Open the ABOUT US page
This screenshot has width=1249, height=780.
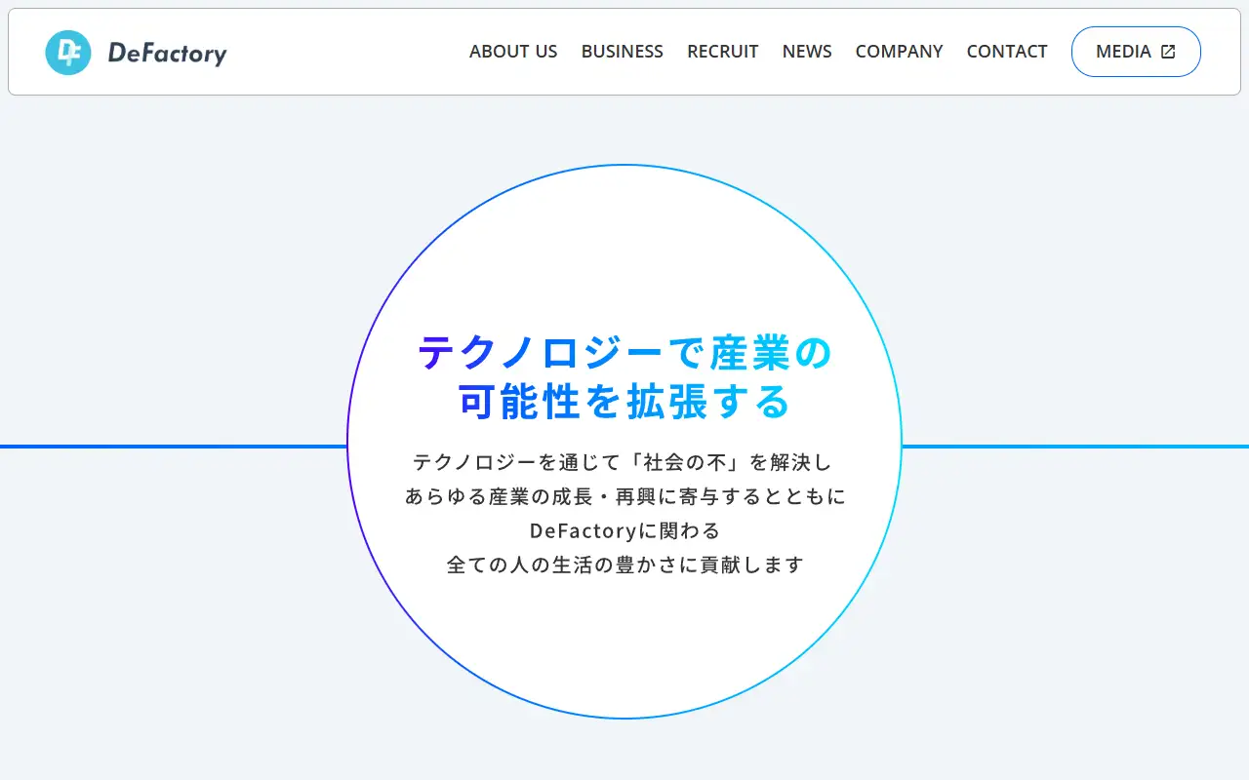(513, 52)
